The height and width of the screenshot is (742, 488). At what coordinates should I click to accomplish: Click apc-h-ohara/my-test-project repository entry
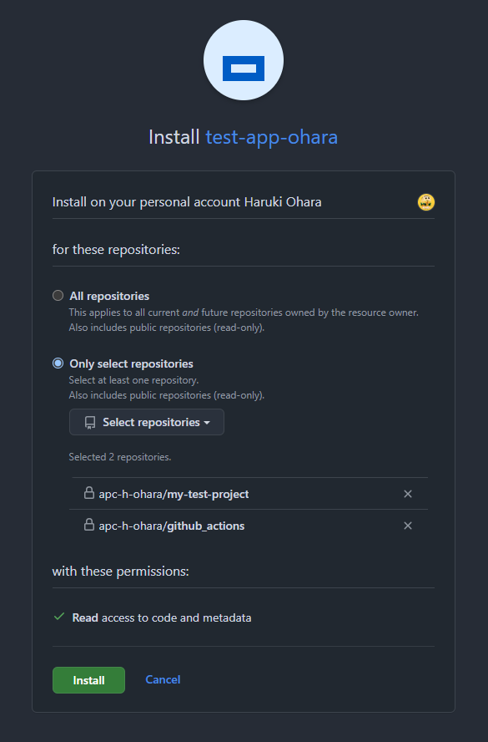point(174,494)
